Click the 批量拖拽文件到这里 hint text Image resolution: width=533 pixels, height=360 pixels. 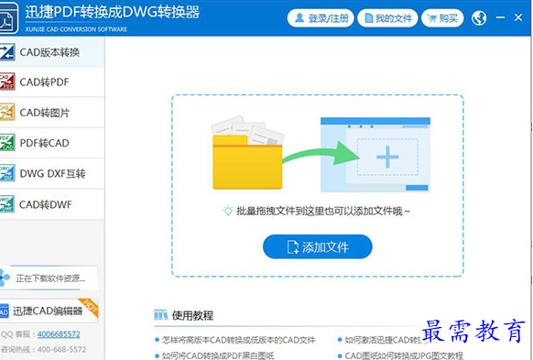323,211
